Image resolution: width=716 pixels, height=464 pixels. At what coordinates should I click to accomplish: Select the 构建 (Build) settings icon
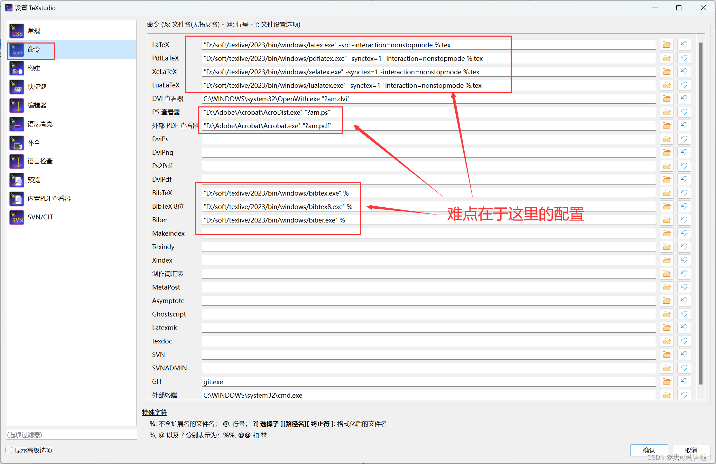point(16,68)
